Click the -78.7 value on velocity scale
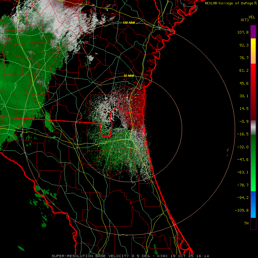The image size is (258, 258). [243, 185]
